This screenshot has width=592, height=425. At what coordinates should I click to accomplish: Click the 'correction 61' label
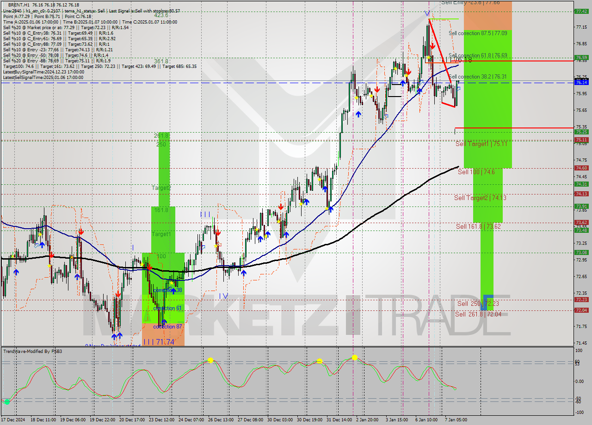(x=167, y=308)
